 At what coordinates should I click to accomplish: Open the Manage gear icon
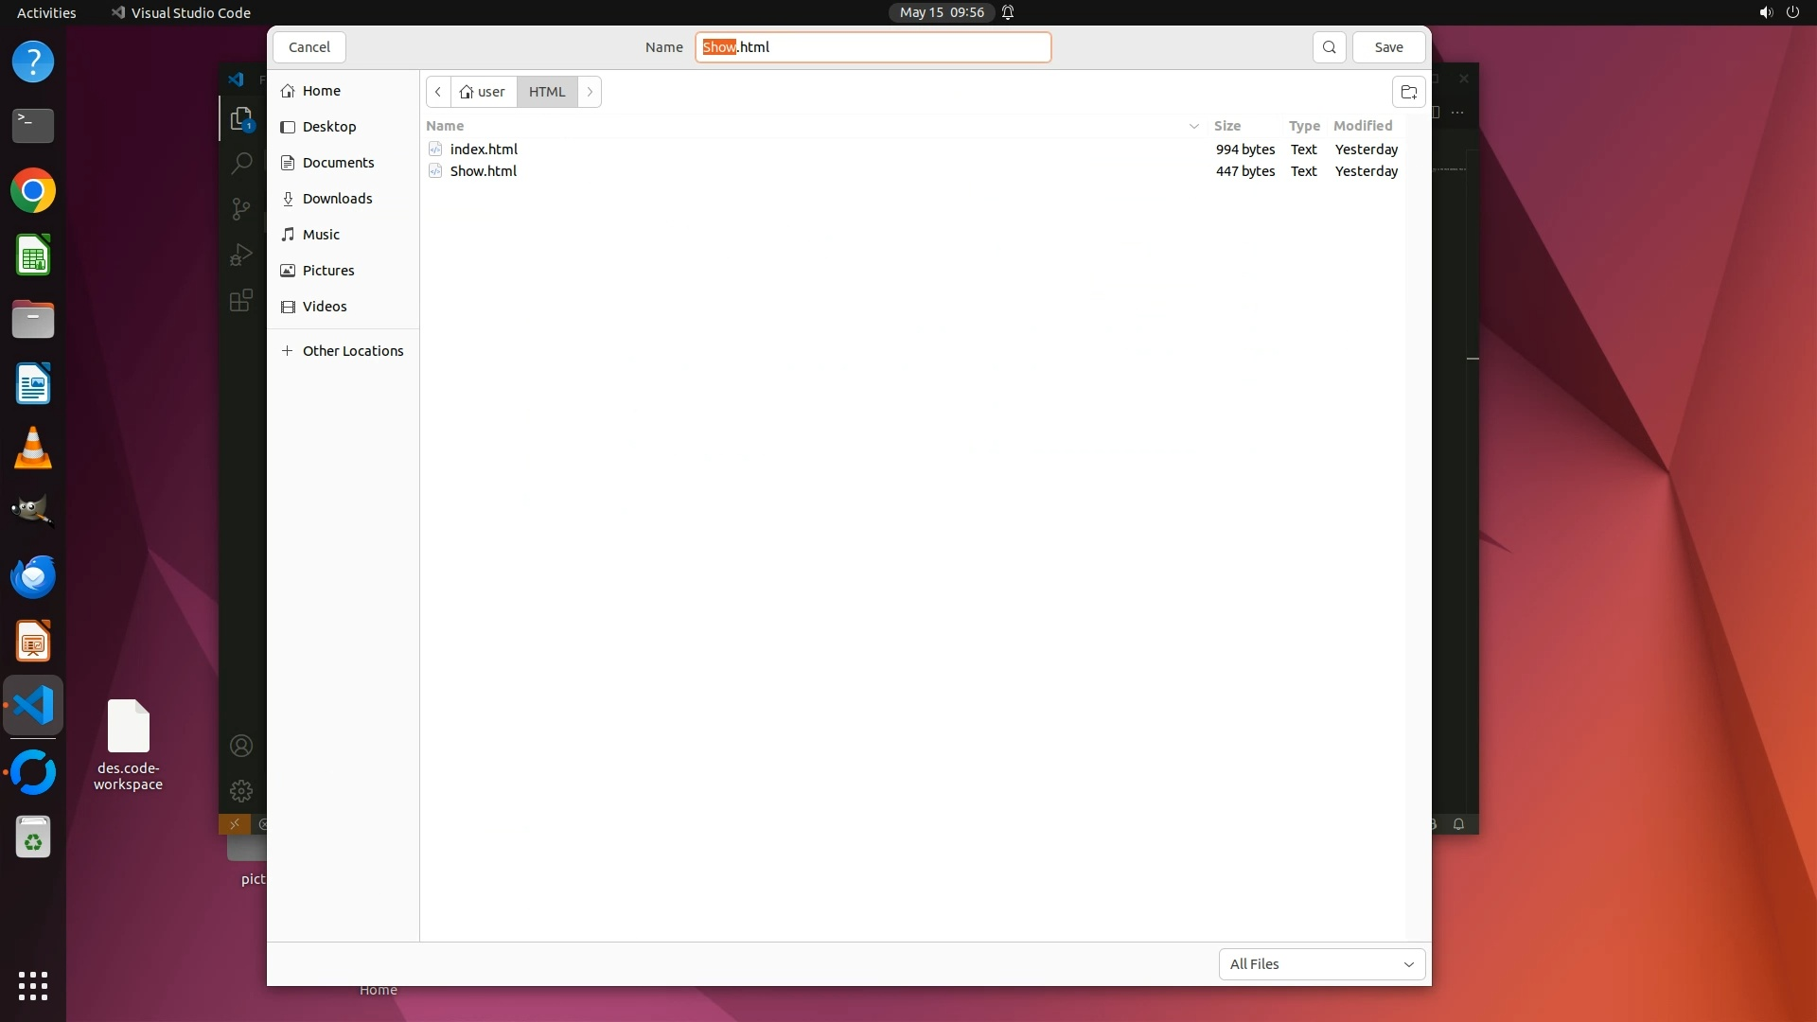pyautogui.click(x=241, y=790)
